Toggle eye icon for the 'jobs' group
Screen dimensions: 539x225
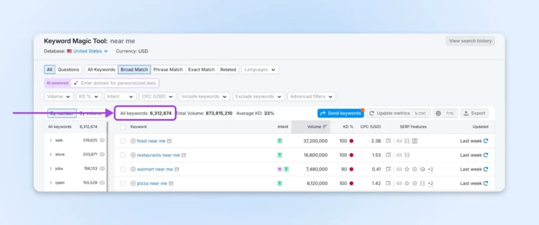point(102,168)
